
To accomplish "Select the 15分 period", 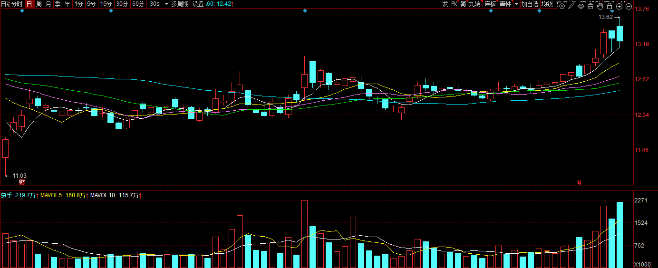I will click(106, 4).
